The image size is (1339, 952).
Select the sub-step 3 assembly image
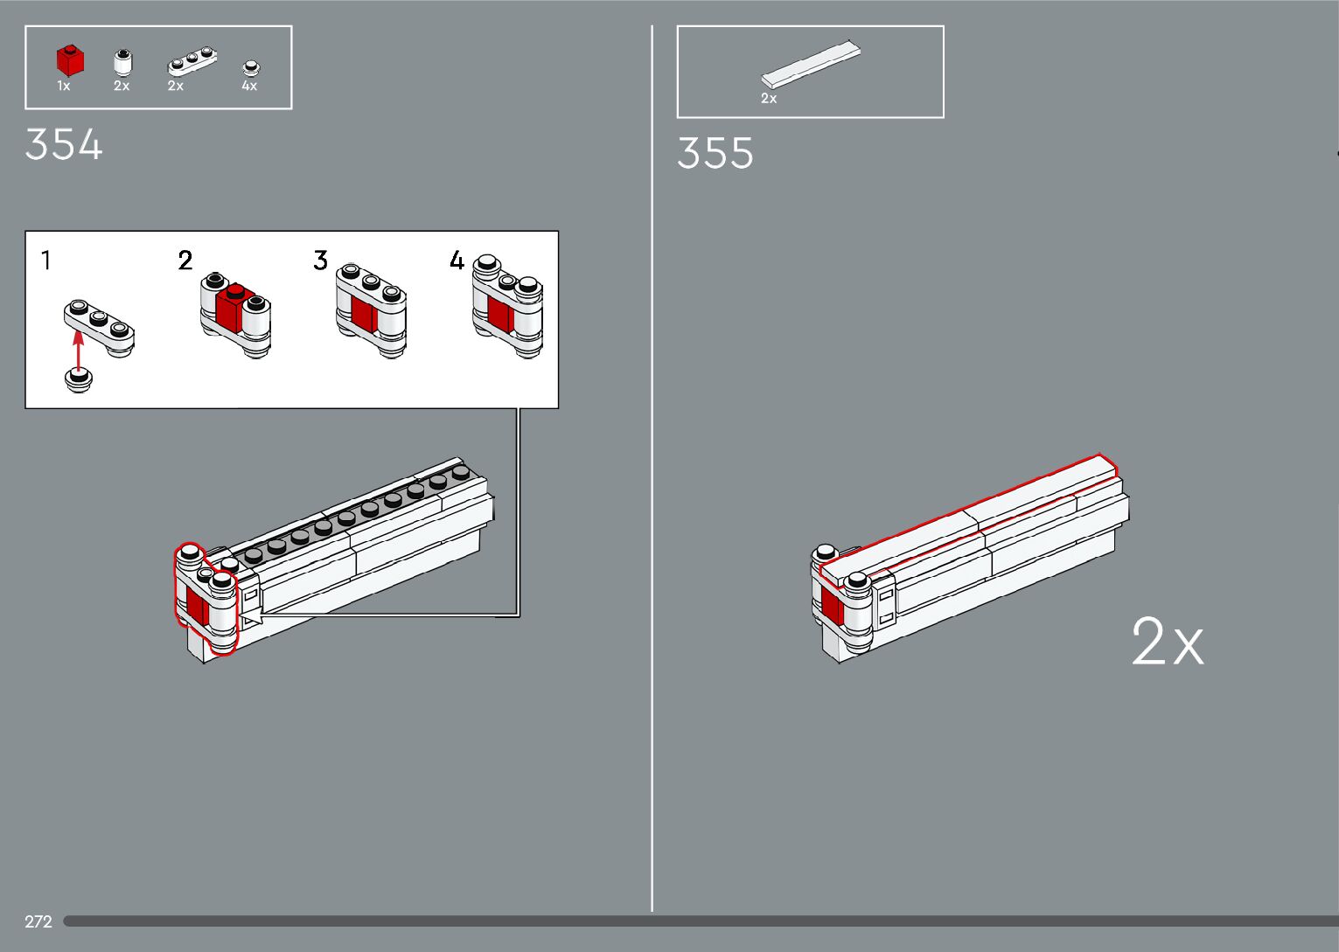pos(371,309)
